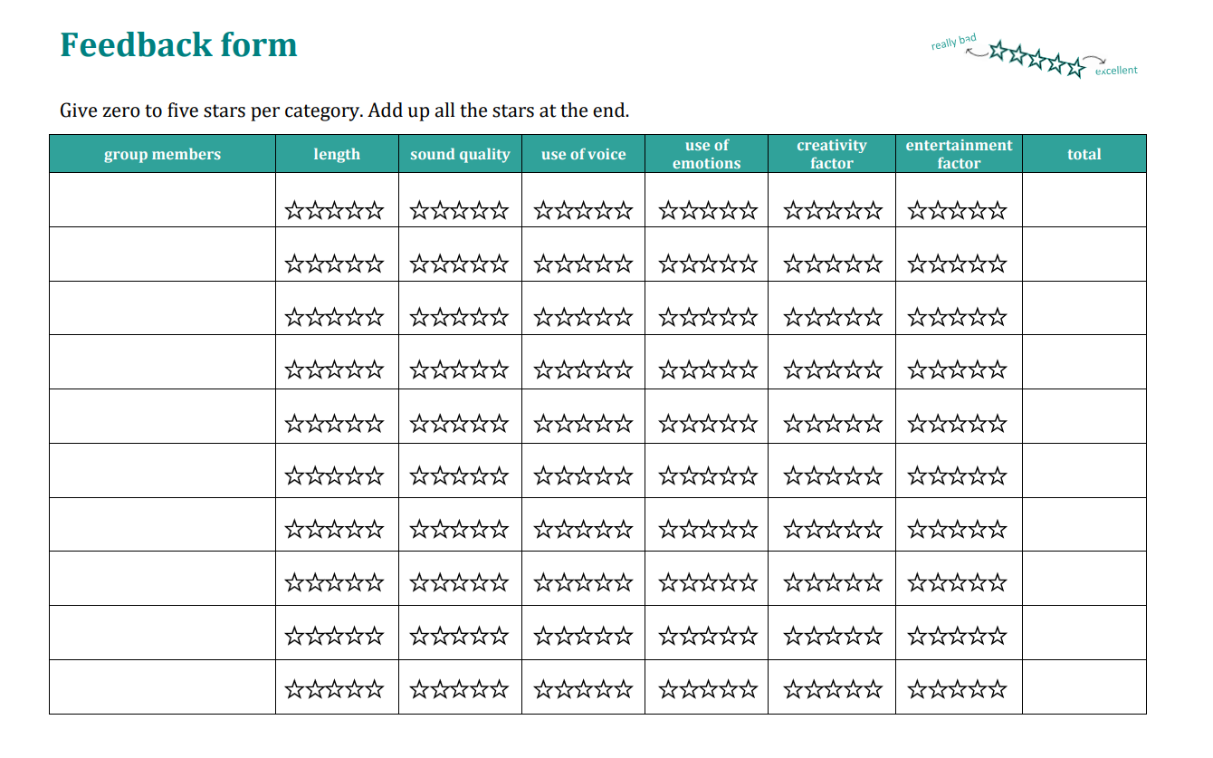Click first star under creativity factor, fifth row
This screenshot has width=1213, height=758.
[793, 424]
